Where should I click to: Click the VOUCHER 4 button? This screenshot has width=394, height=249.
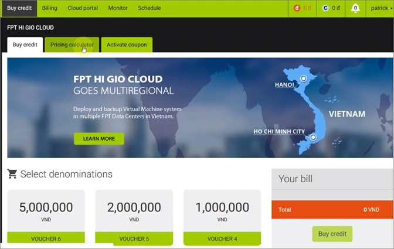coord(222,238)
